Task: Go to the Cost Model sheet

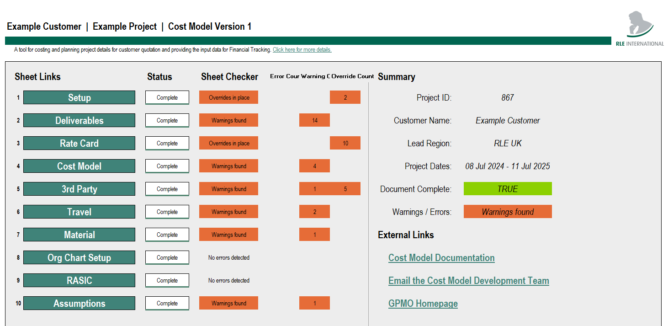Action: pyautogui.click(x=79, y=166)
